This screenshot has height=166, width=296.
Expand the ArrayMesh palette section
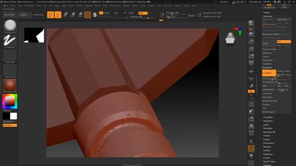click(268, 117)
